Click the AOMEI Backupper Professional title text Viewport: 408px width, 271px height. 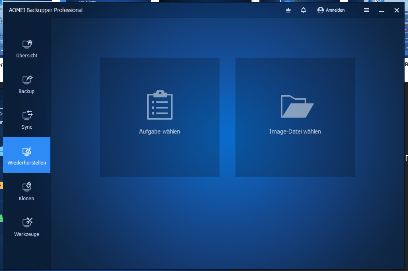tap(46, 10)
